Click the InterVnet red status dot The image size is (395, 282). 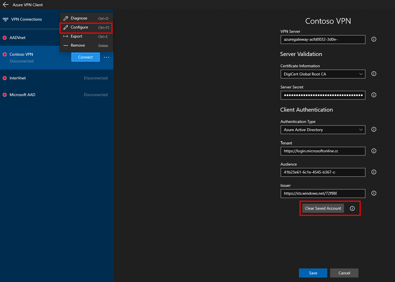[x=4, y=78]
